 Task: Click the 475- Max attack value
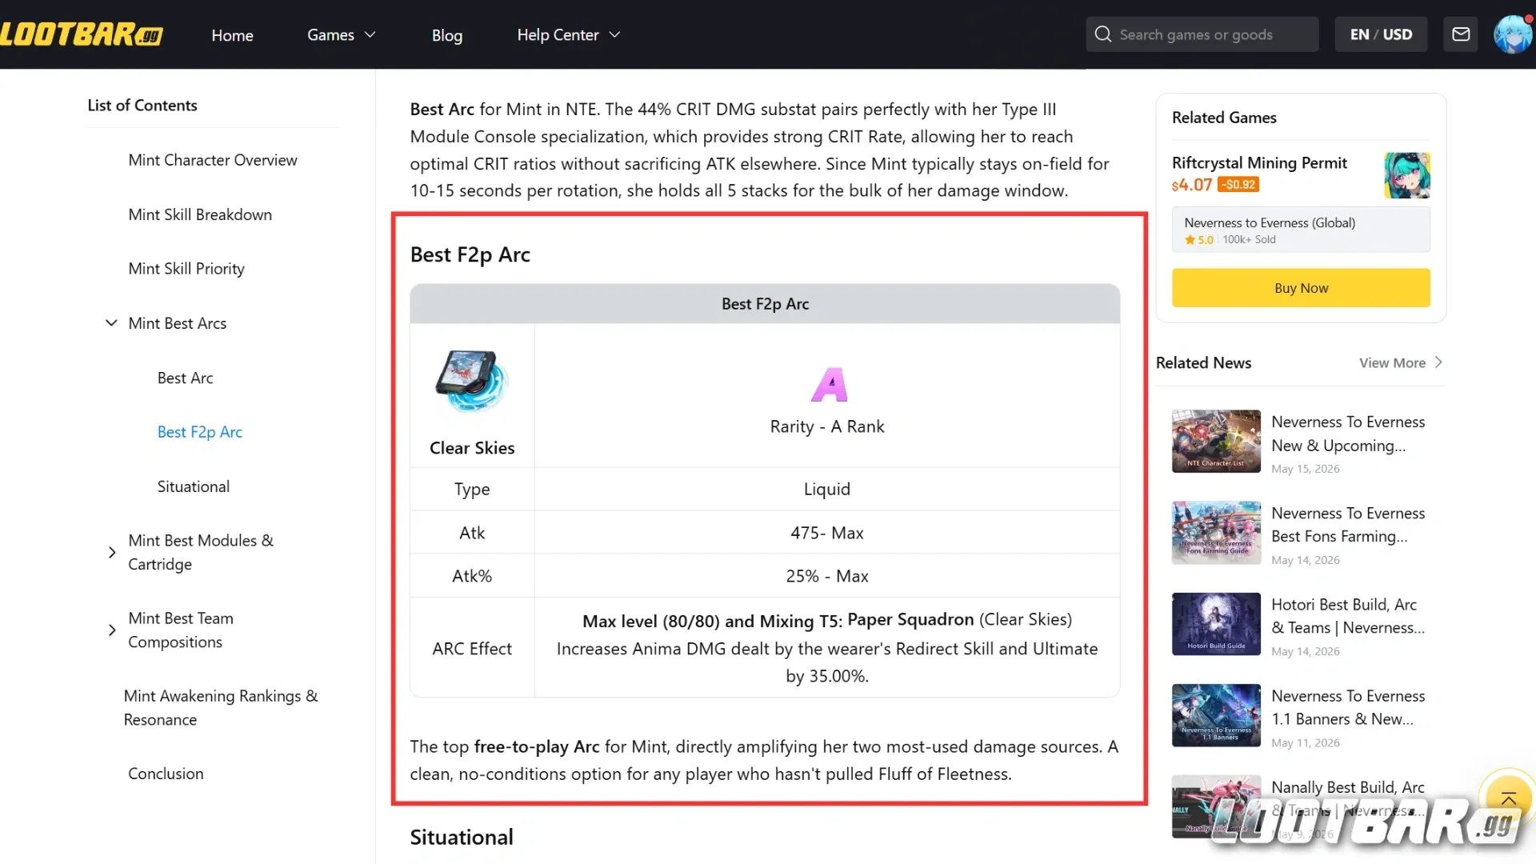(x=827, y=533)
